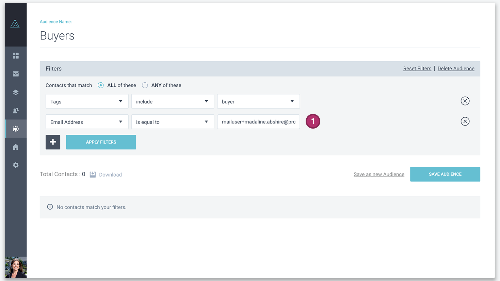Select the audiences group icon in sidebar
Viewport: 500px width, 281px height.
click(16, 129)
